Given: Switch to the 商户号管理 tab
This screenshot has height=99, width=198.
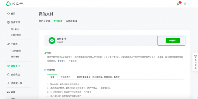Looking at the screenshot, I should [x=45, y=21].
